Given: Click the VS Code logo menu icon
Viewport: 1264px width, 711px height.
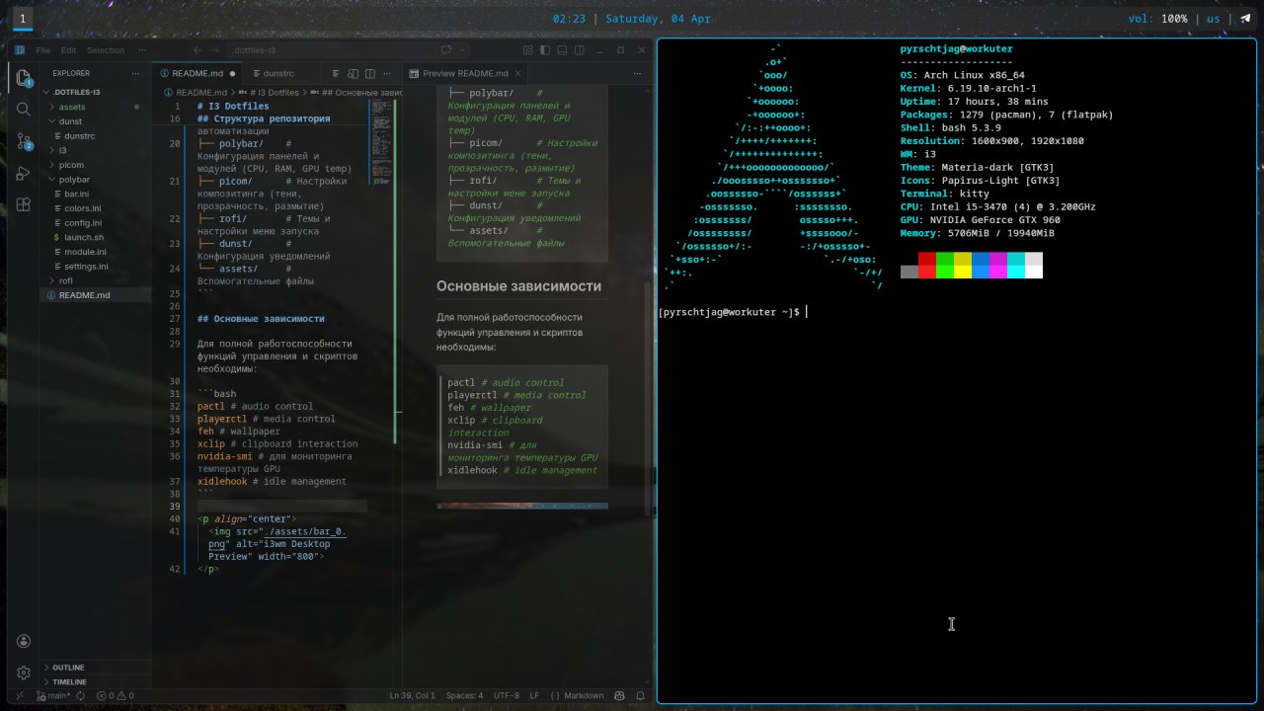Looking at the screenshot, I should 19,50.
